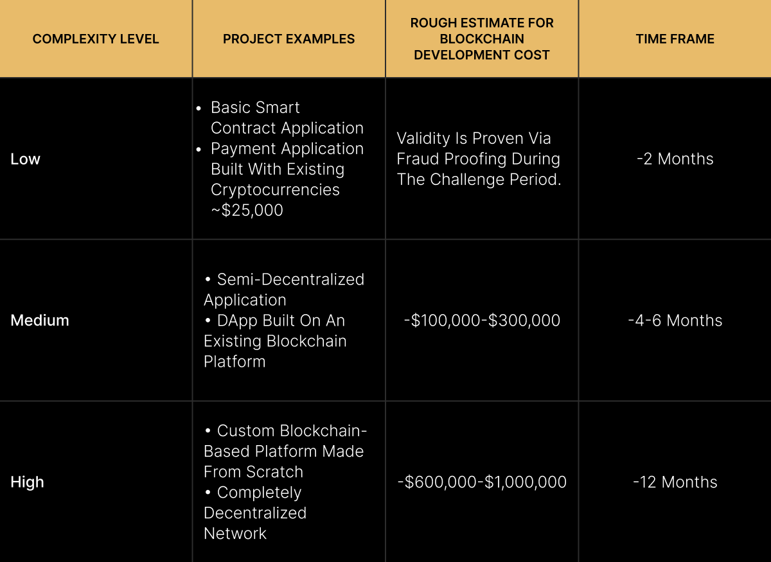Click the -4-6 Months time frame cell
Viewport: 771px width, 562px height.
point(675,321)
